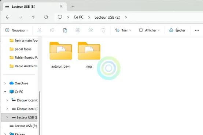
Task: Open the frein a main folder shortcut
Action: pyautogui.click(x=23, y=41)
